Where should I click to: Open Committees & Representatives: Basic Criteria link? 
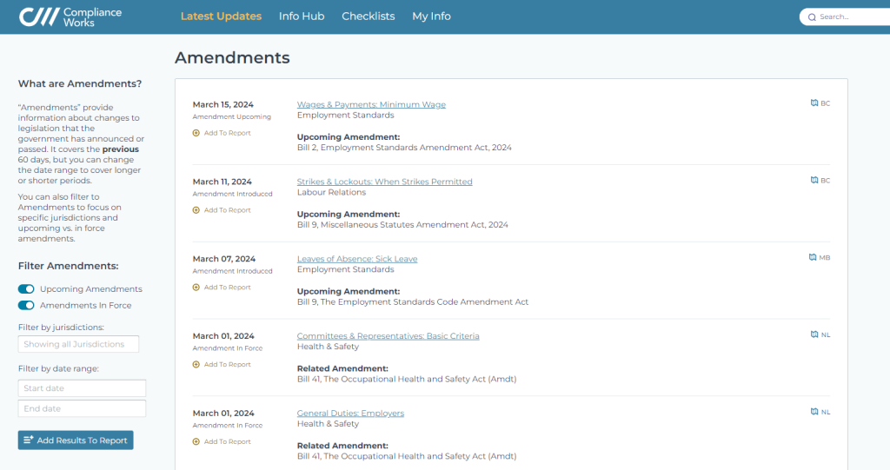(x=388, y=336)
